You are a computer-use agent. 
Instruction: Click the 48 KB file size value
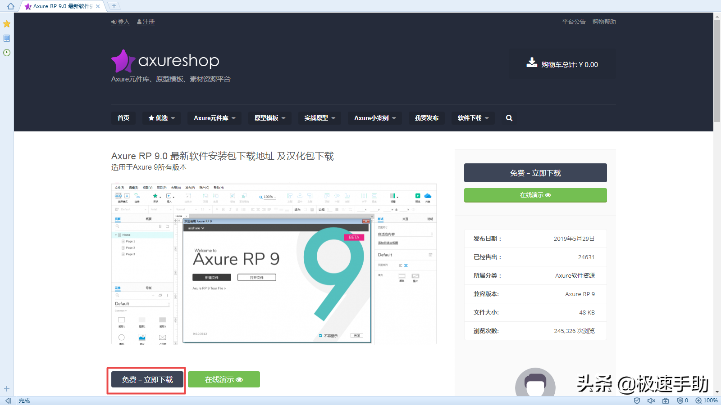pos(587,312)
